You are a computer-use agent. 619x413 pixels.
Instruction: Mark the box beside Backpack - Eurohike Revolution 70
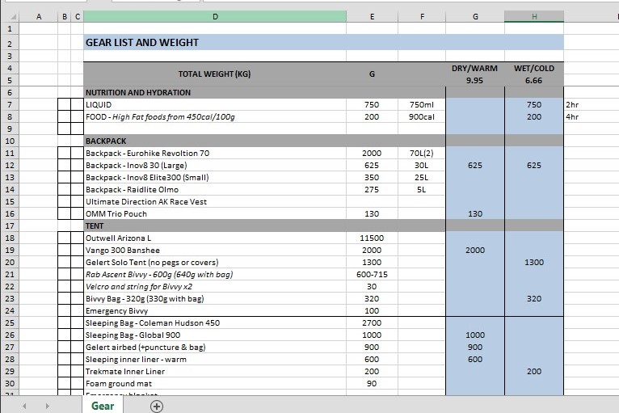[x=65, y=154]
